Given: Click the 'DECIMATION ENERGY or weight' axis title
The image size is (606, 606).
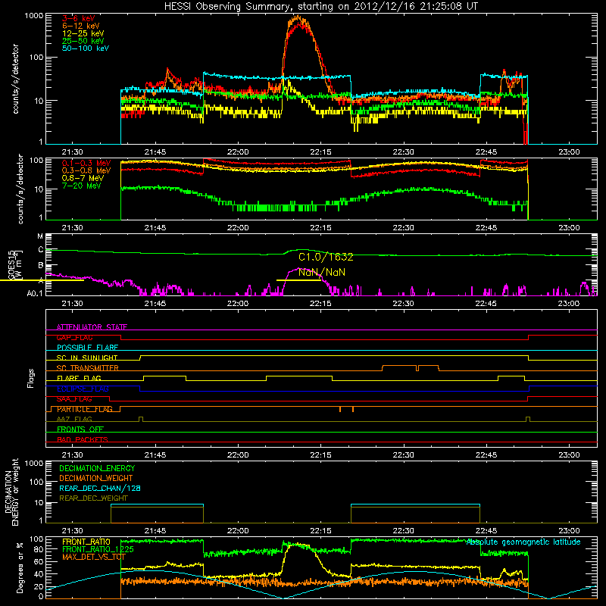Looking at the screenshot, I should tap(11, 492).
